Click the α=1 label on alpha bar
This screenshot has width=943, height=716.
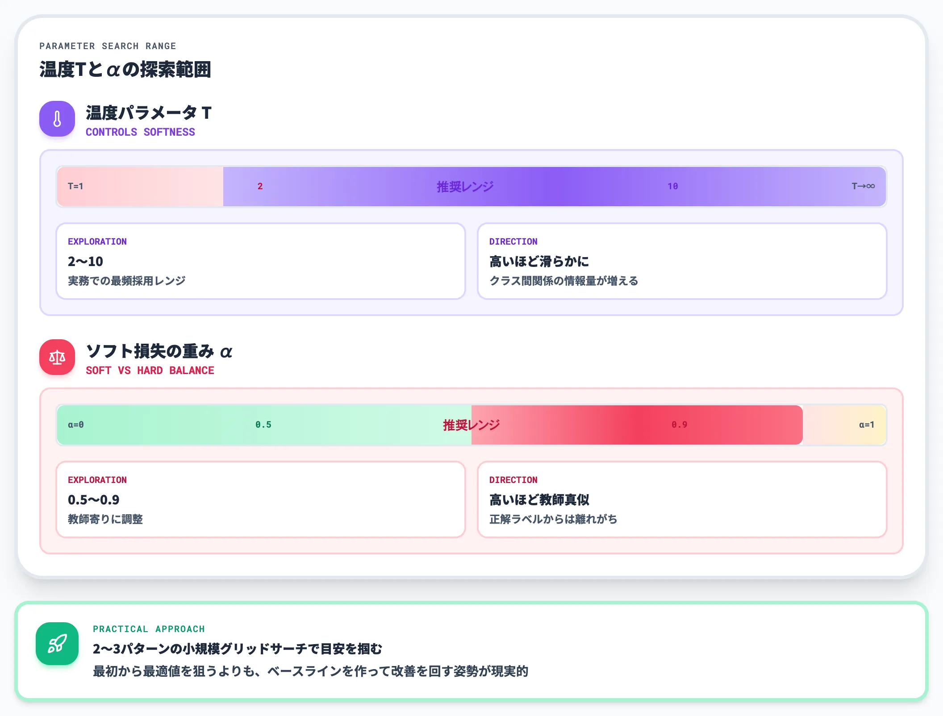(867, 425)
